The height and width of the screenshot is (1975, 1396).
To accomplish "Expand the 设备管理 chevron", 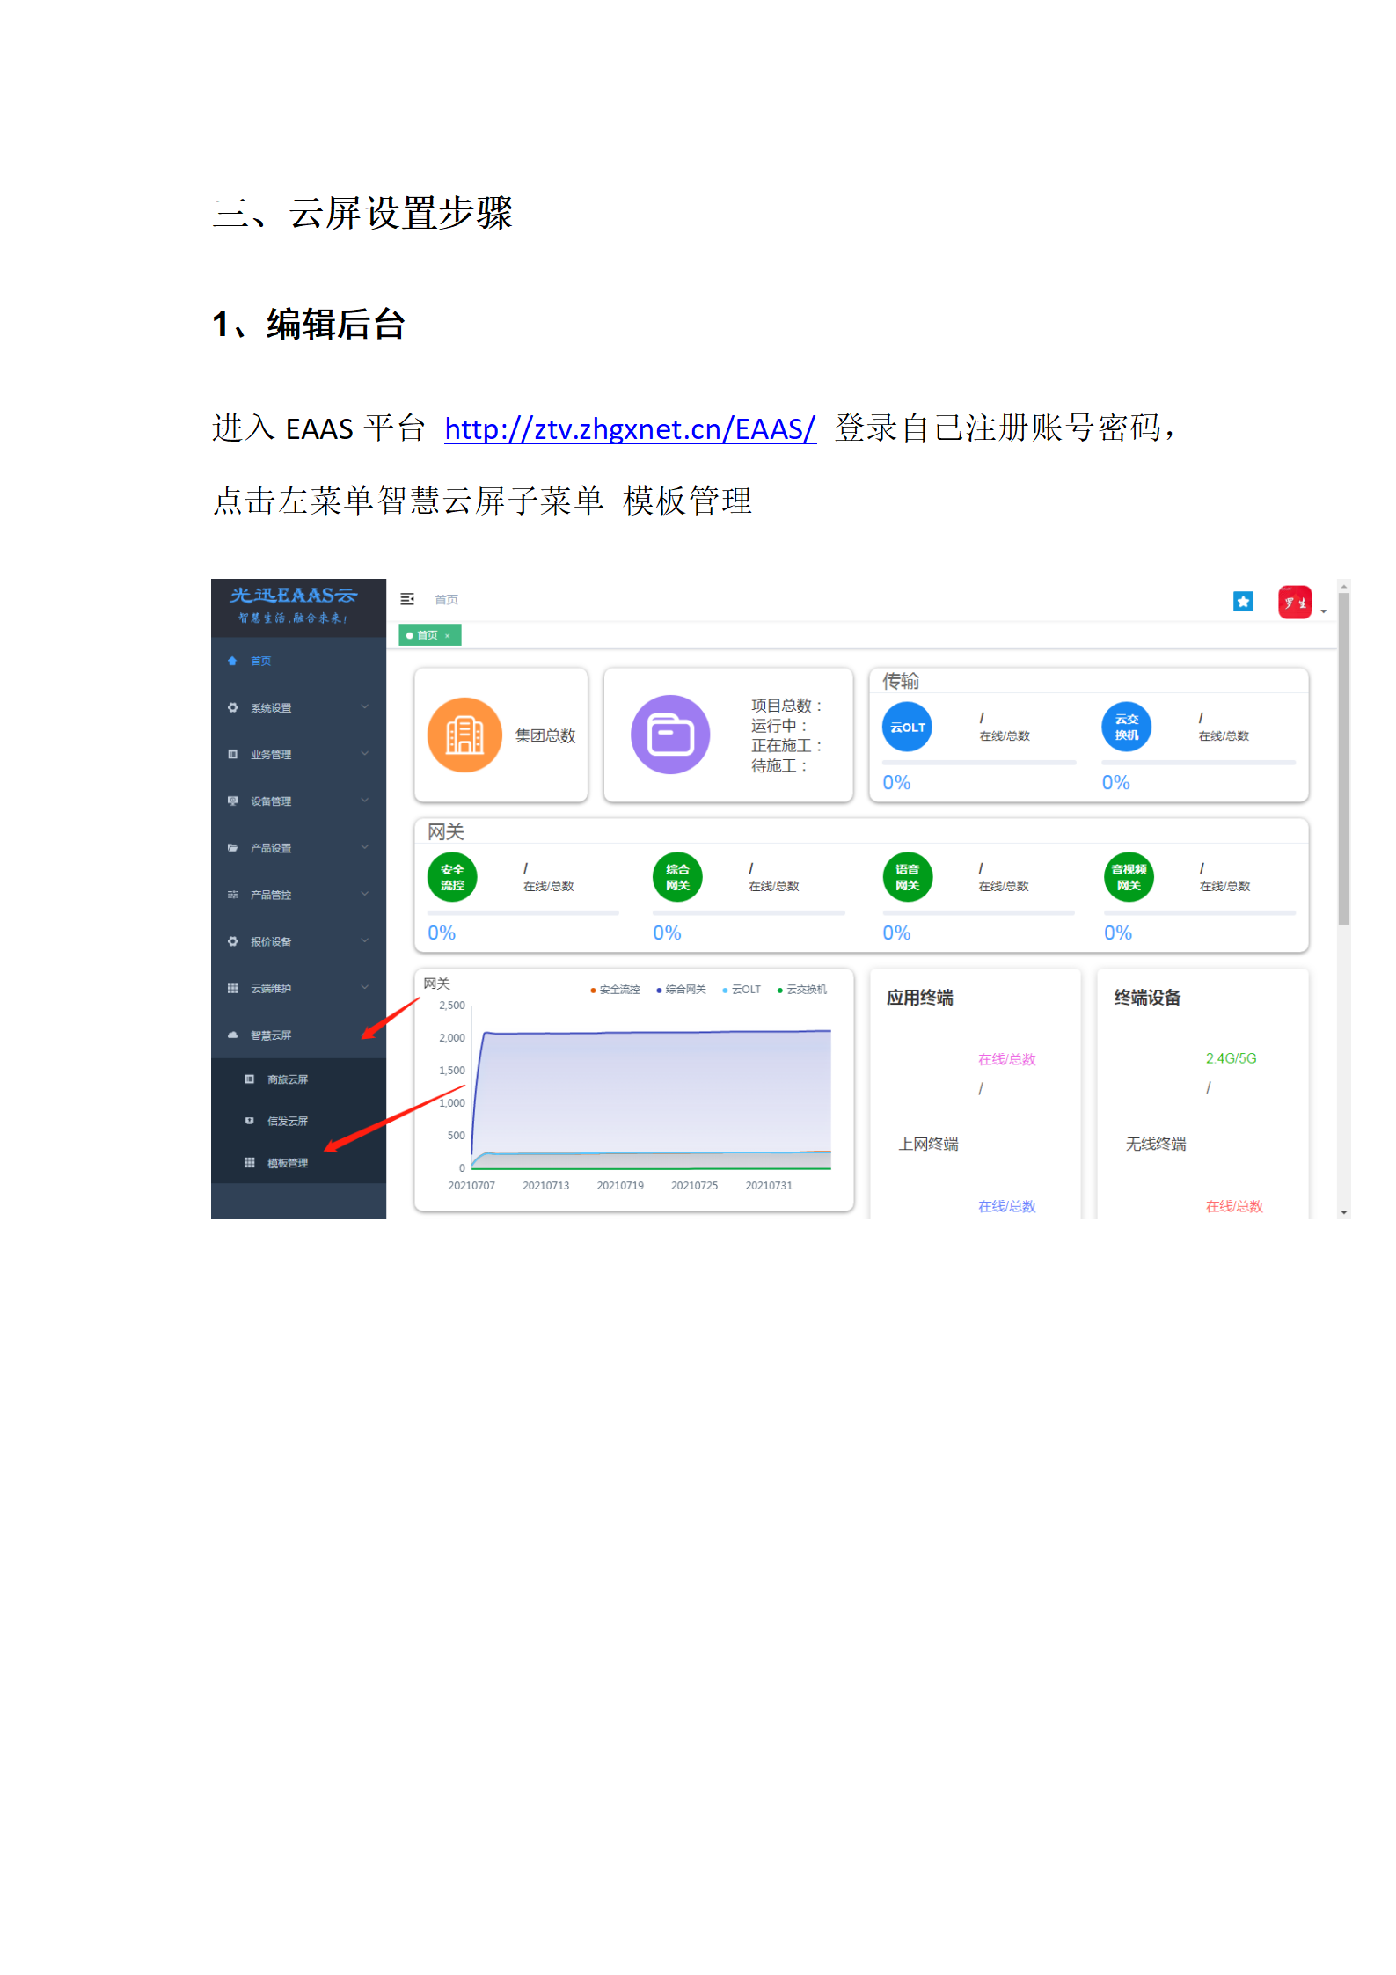I will [364, 800].
